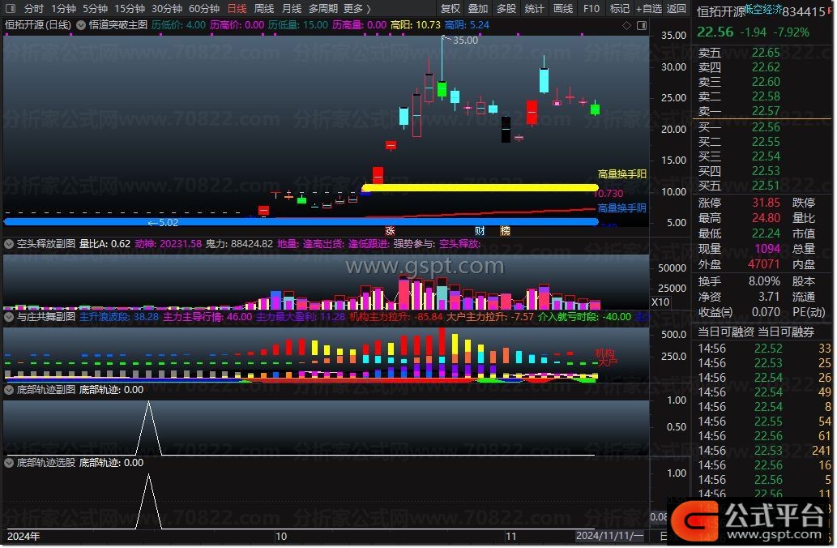Switch to 月线 monthly chart
This screenshot has width=837, height=548.
pos(292,9)
